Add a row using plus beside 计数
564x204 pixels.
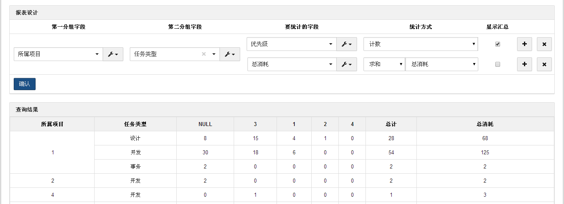pos(524,44)
